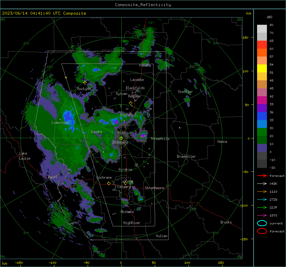The width and height of the screenshot is (286, 267).
Task: Click the light grey swatch beside 80
Action: [262, 29]
